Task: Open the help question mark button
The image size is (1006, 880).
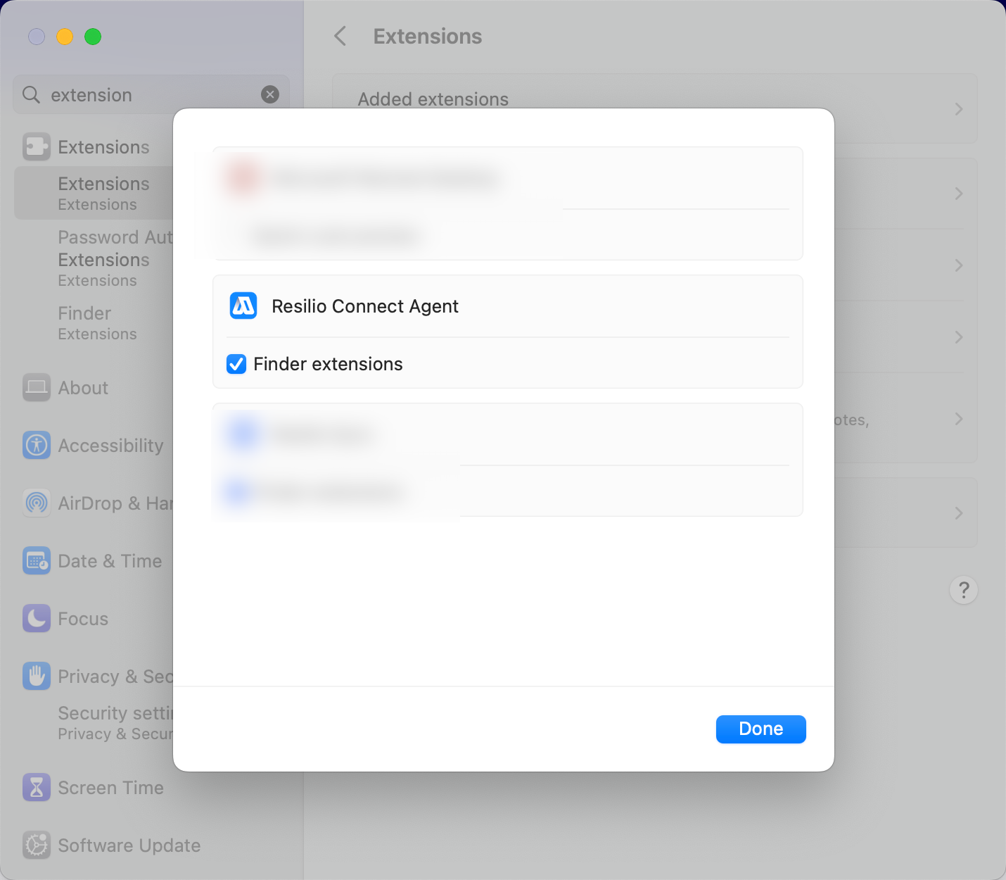Action: (x=963, y=590)
